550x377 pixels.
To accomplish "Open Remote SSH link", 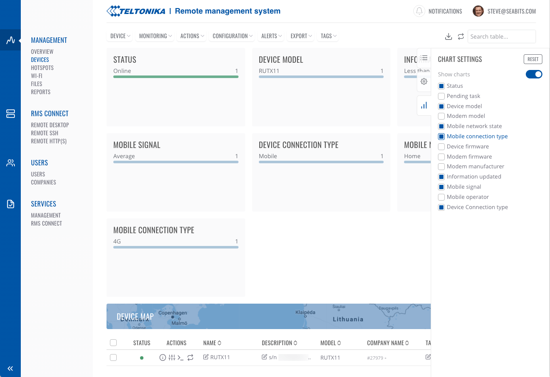I will (45, 133).
